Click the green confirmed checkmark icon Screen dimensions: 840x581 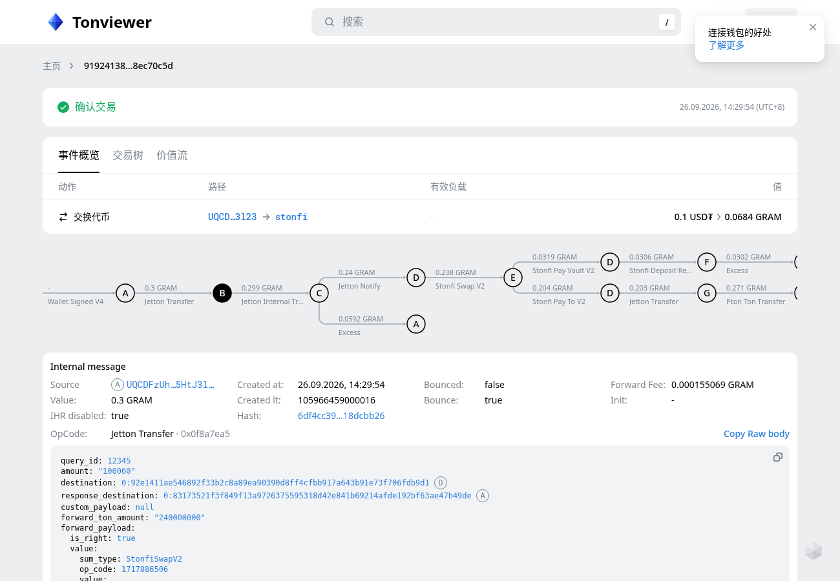tap(63, 107)
